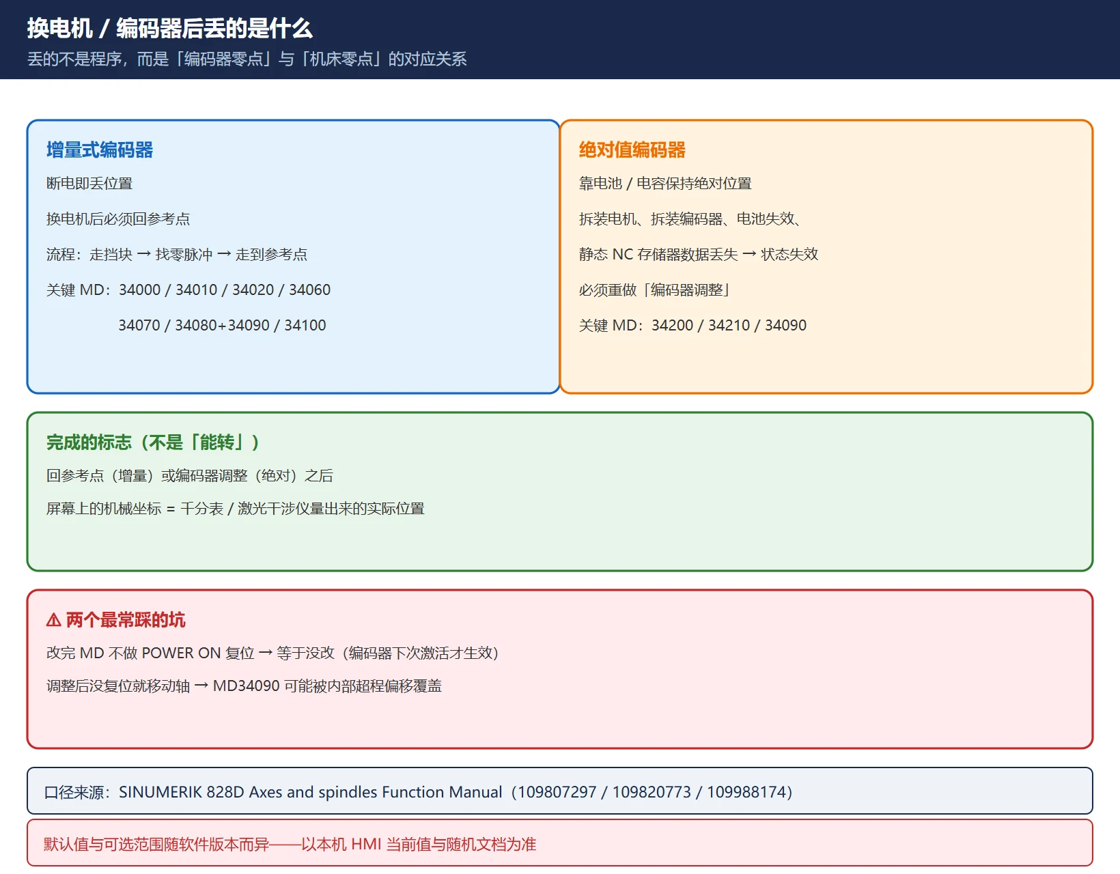Select the heading 完成的标志（不是「能转」）
This screenshot has width=1120, height=874.
[153, 442]
